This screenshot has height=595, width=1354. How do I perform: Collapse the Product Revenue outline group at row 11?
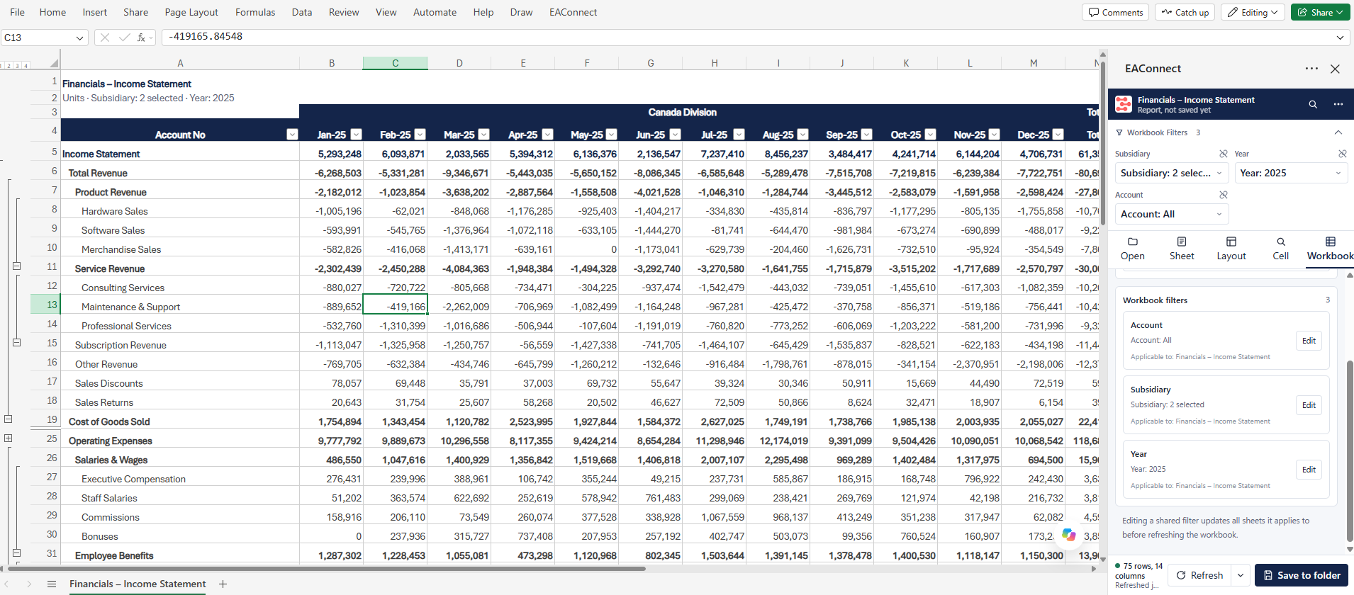point(16,266)
